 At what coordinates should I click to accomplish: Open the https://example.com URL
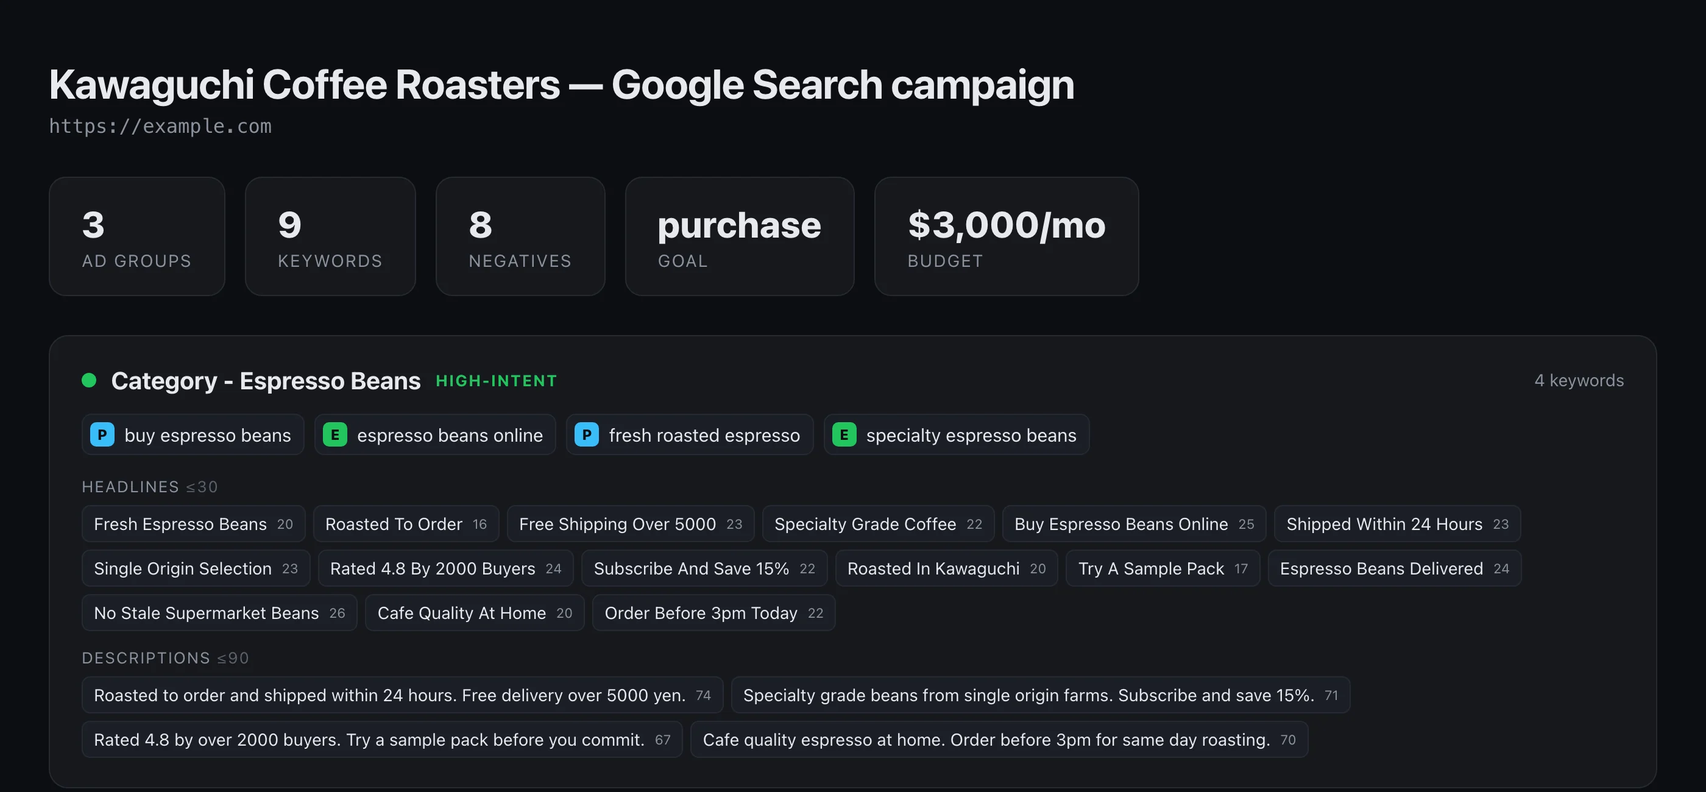tap(160, 126)
